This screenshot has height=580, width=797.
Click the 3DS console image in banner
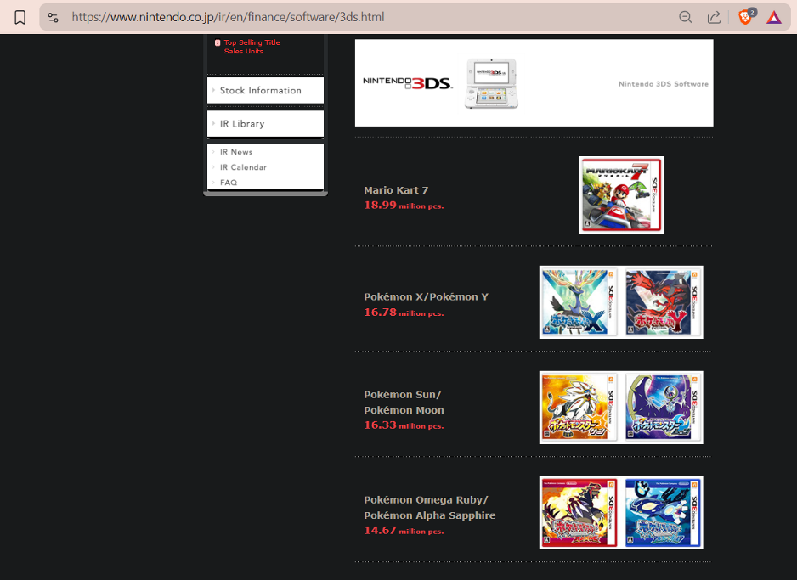[491, 83]
